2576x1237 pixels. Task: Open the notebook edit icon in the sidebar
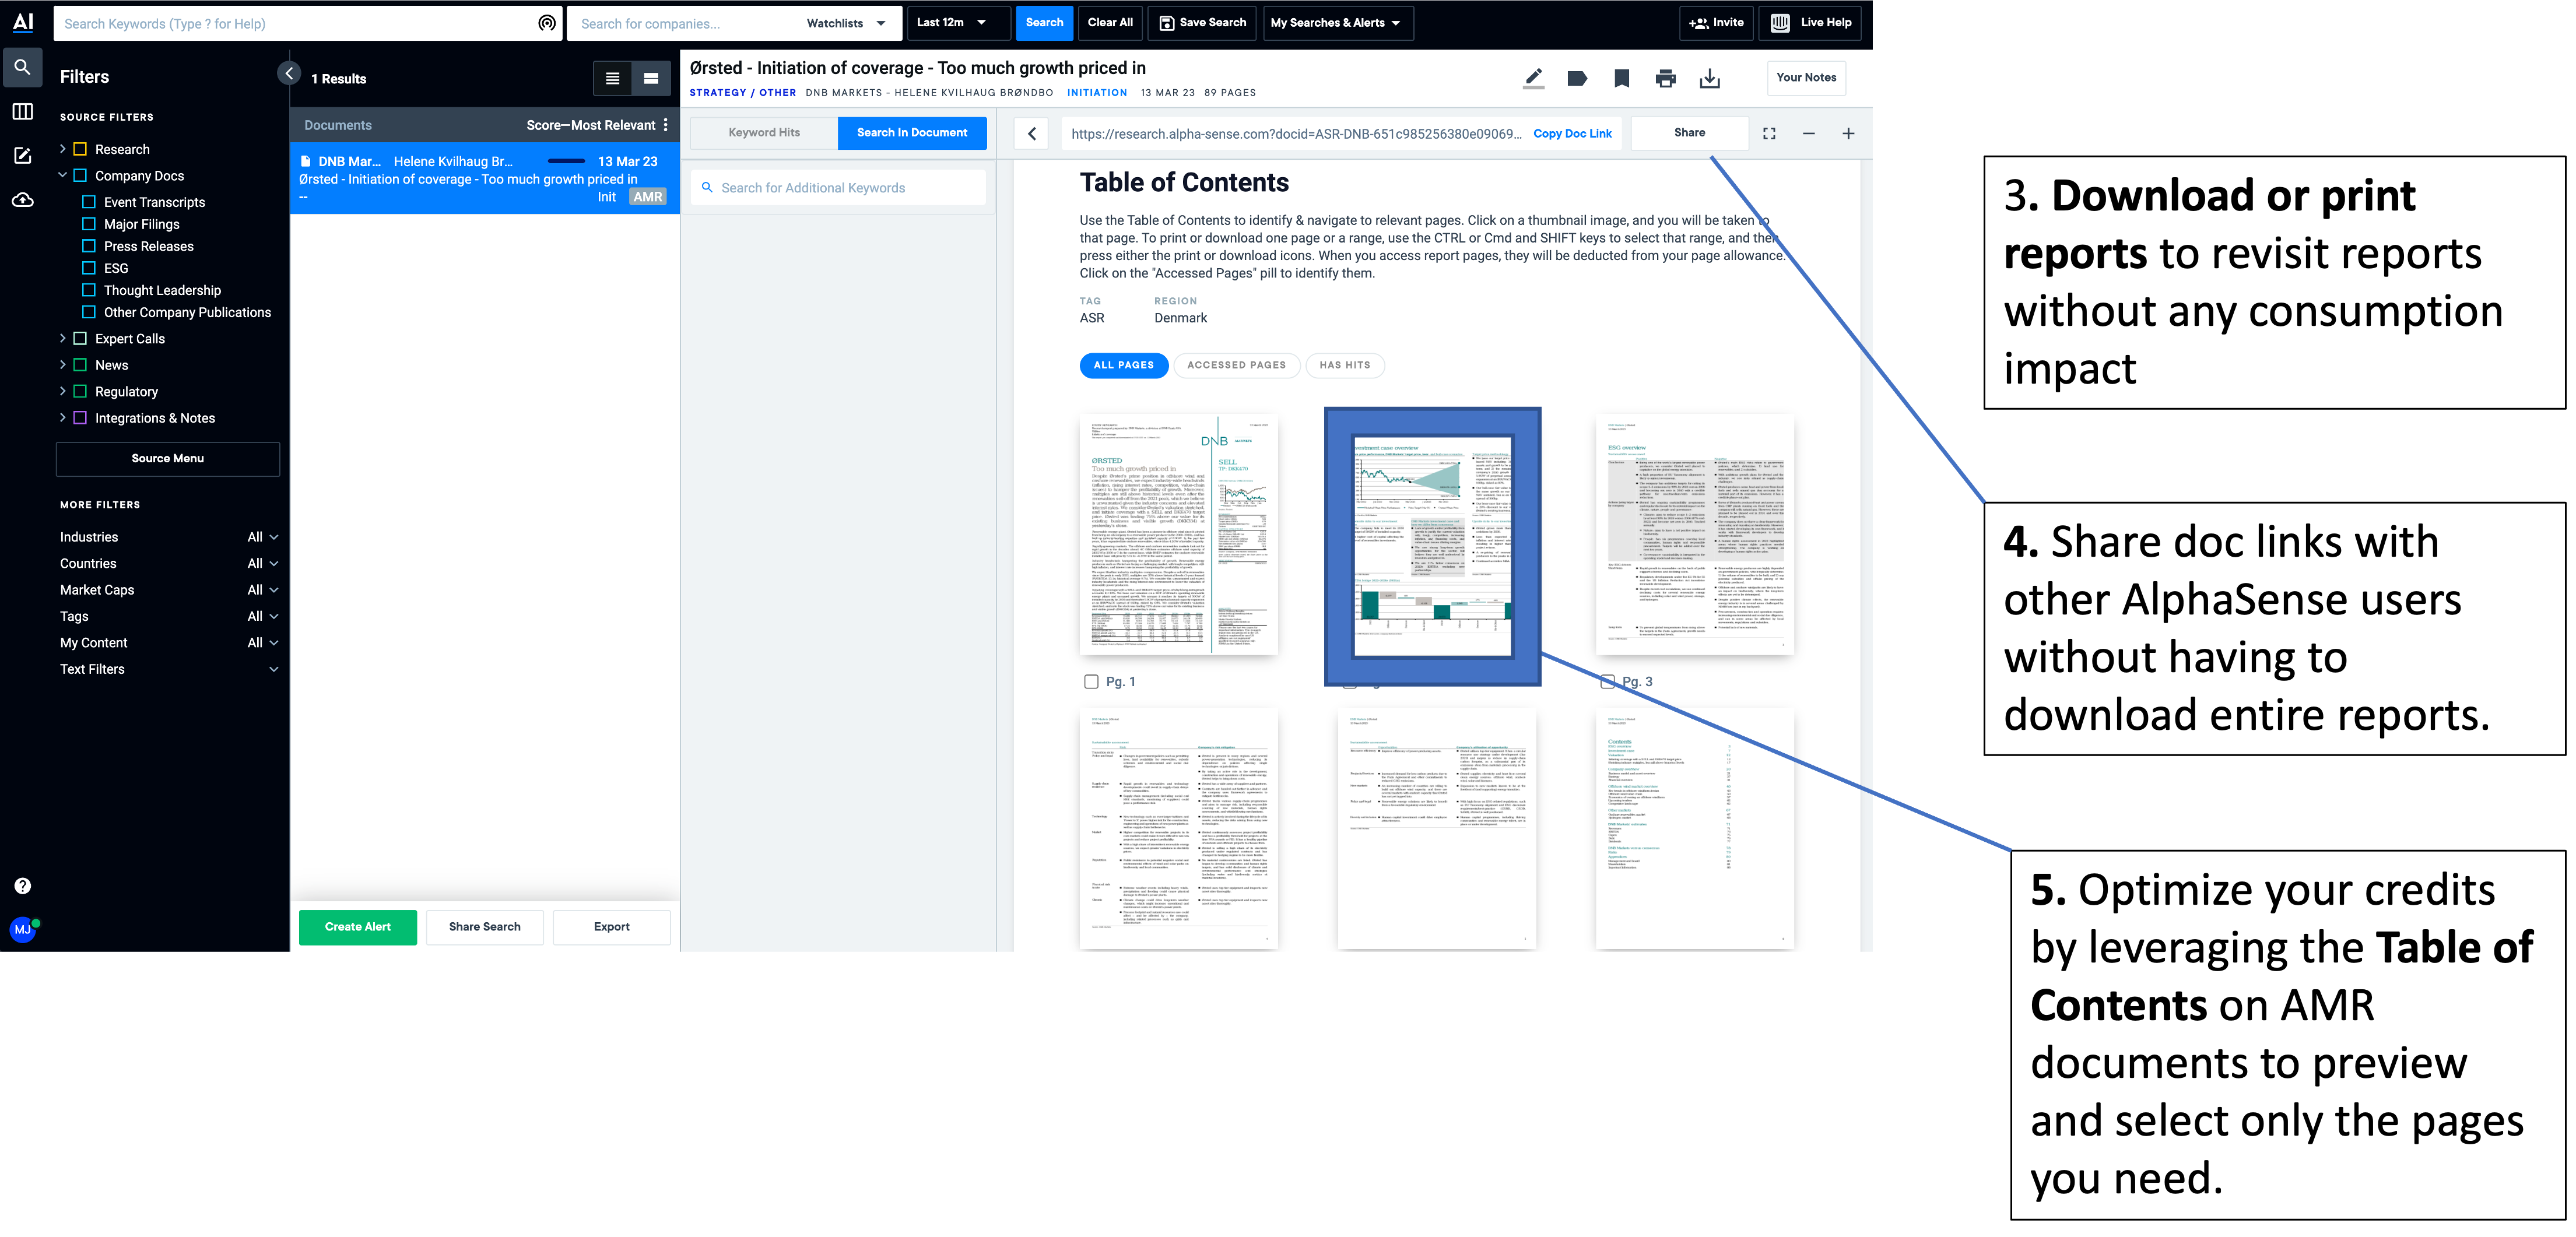(22, 156)
